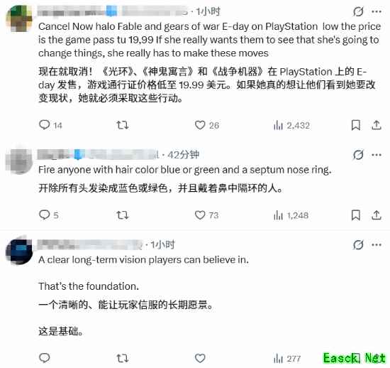
Task: Open the first commenter's avatar profile
Action: pyautogui.click(x=19, y=18)
